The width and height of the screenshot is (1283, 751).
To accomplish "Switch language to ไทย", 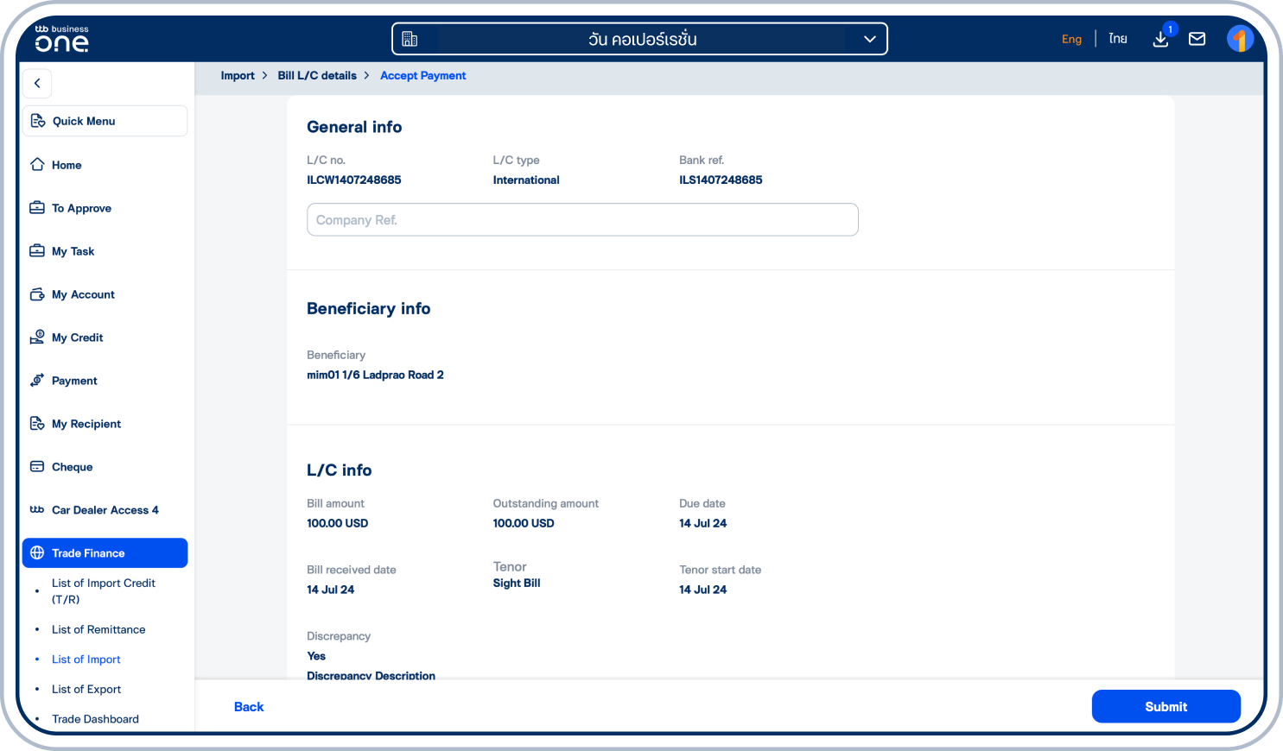I will pyautogui.click(x=1117, y=38).
